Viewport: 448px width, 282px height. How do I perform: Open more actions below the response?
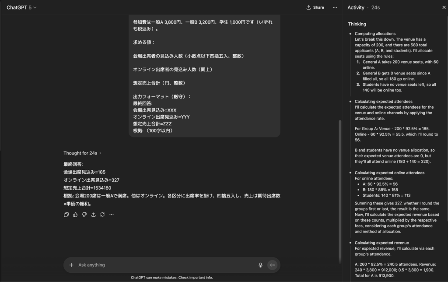pyautogui.click(x=112, y=215)
